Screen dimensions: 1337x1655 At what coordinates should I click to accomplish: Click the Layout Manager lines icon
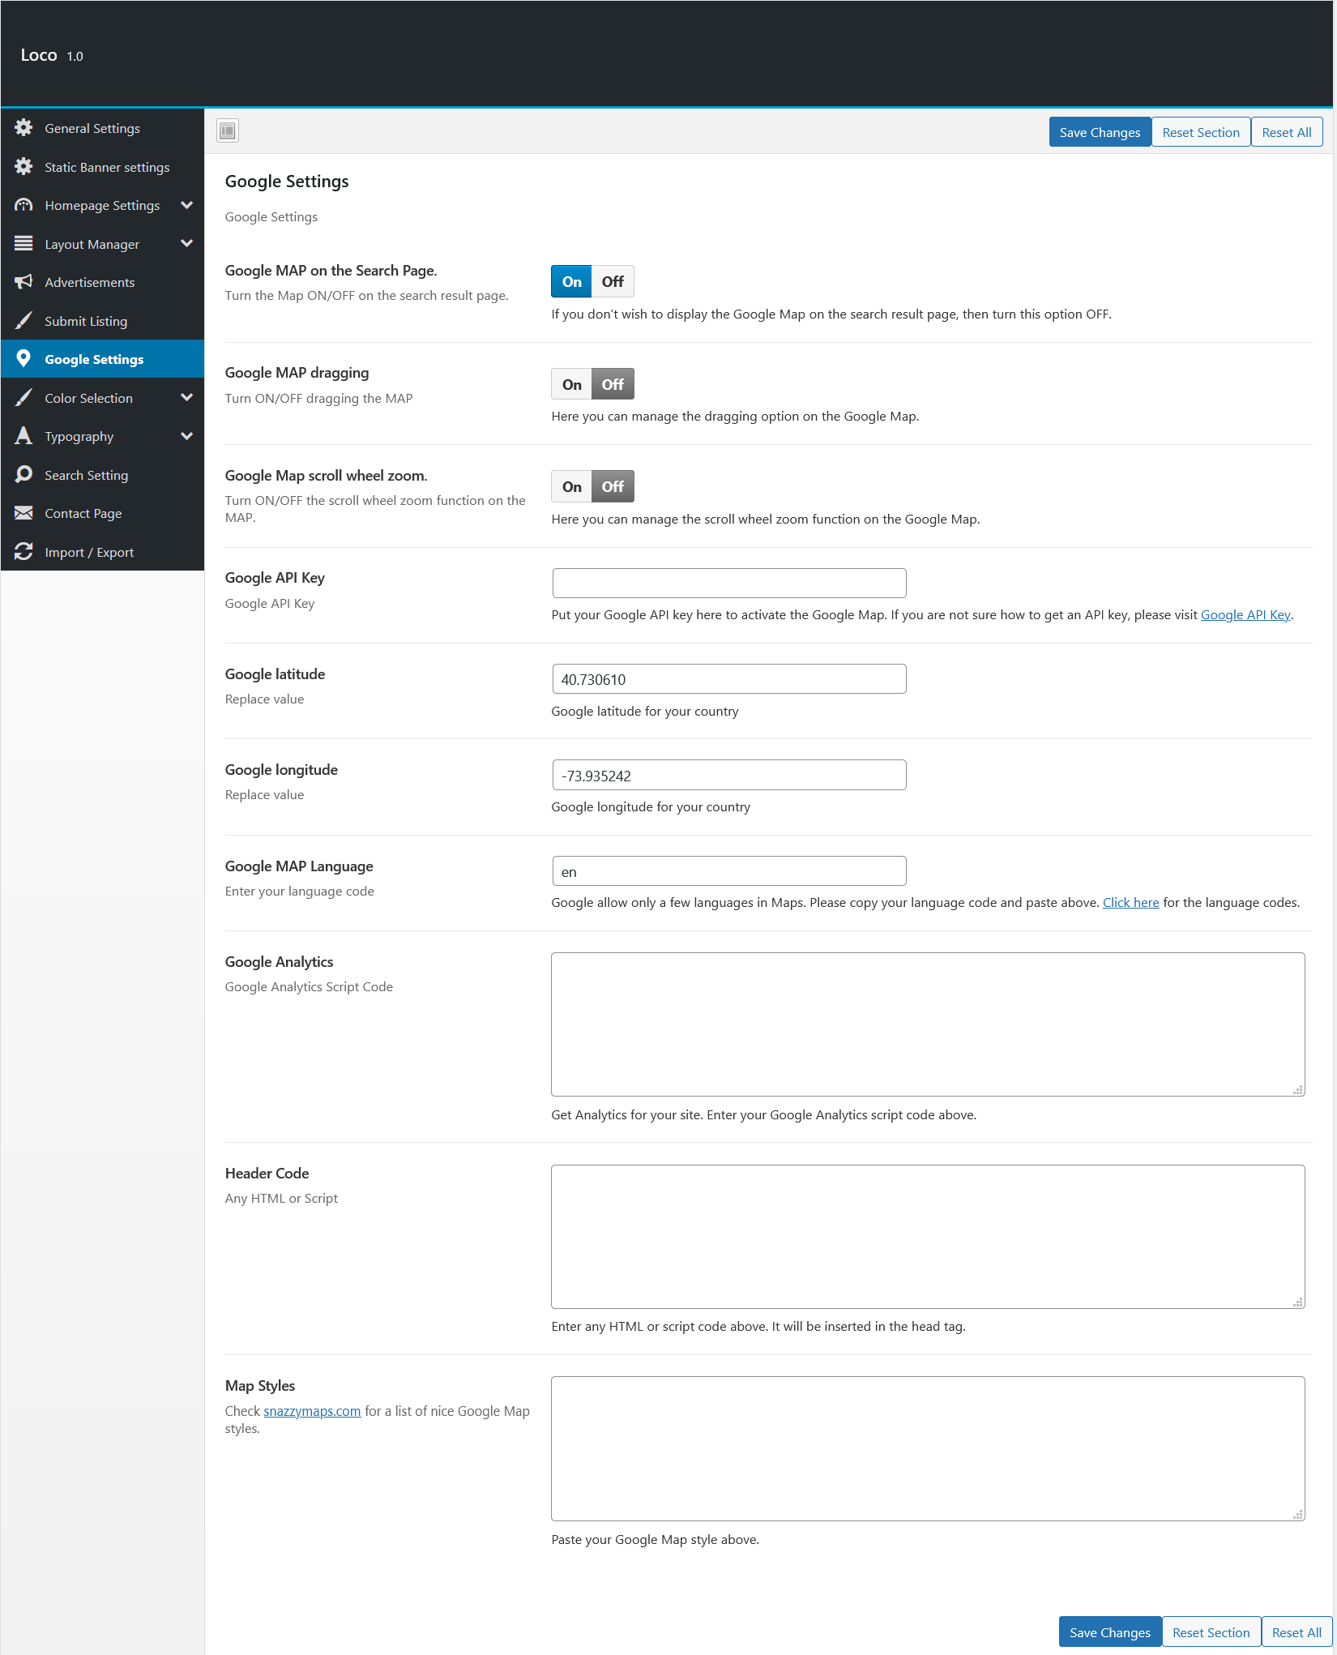click(x=23, y=243)
